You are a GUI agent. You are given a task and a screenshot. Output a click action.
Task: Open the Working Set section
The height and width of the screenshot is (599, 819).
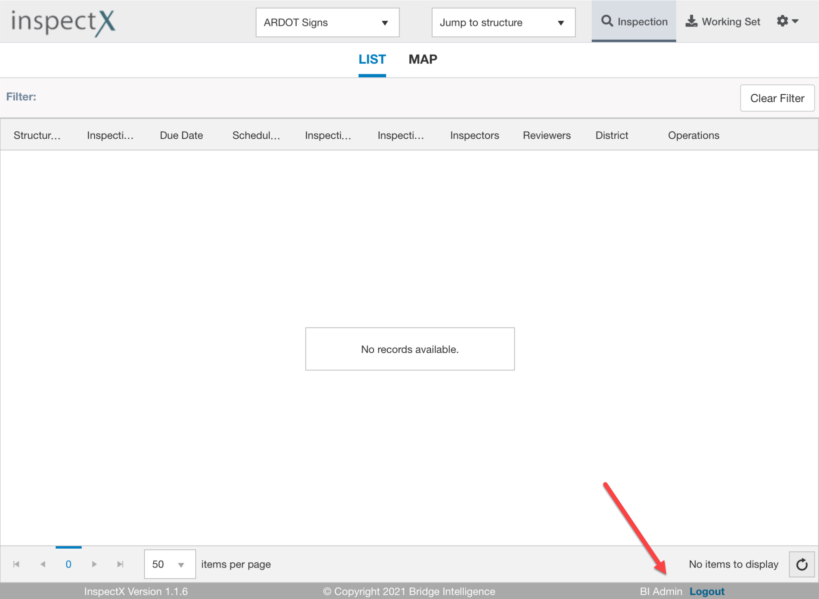point(723,22)
